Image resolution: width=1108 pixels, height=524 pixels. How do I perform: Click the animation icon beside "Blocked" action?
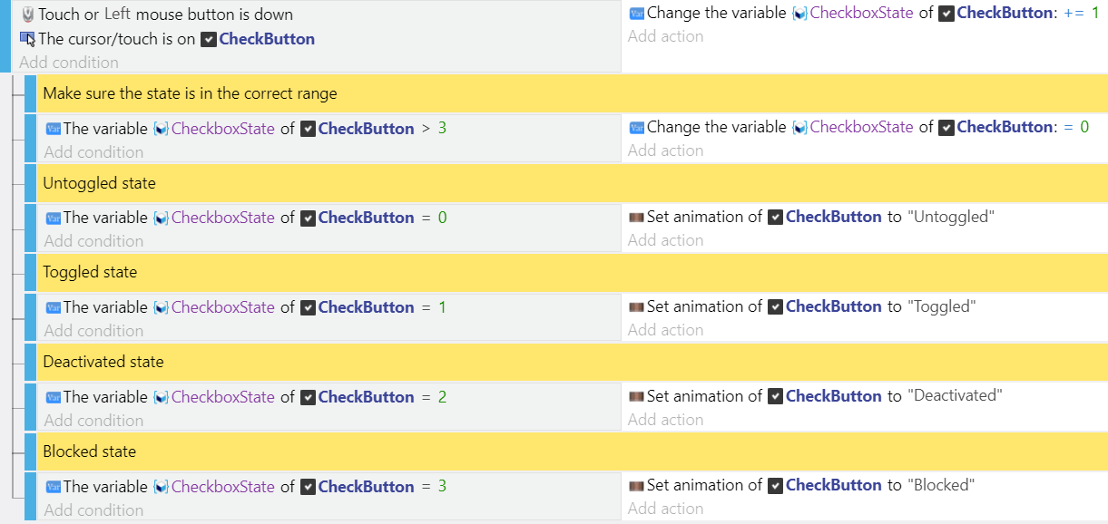coord(636,485)
